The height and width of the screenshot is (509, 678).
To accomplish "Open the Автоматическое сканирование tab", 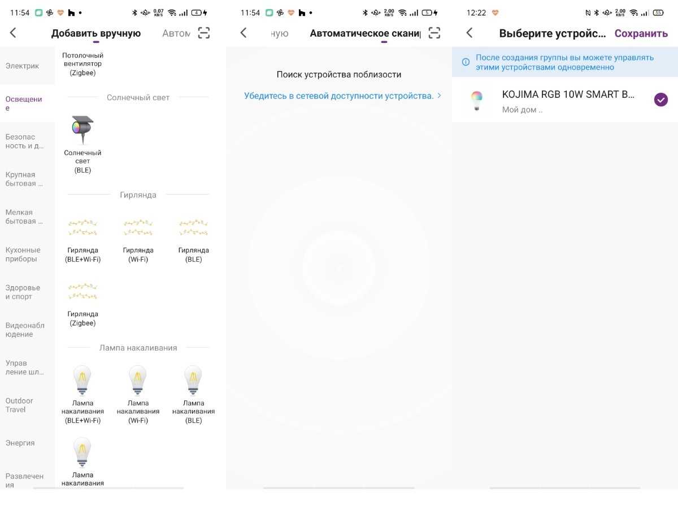I will (366, 33).
